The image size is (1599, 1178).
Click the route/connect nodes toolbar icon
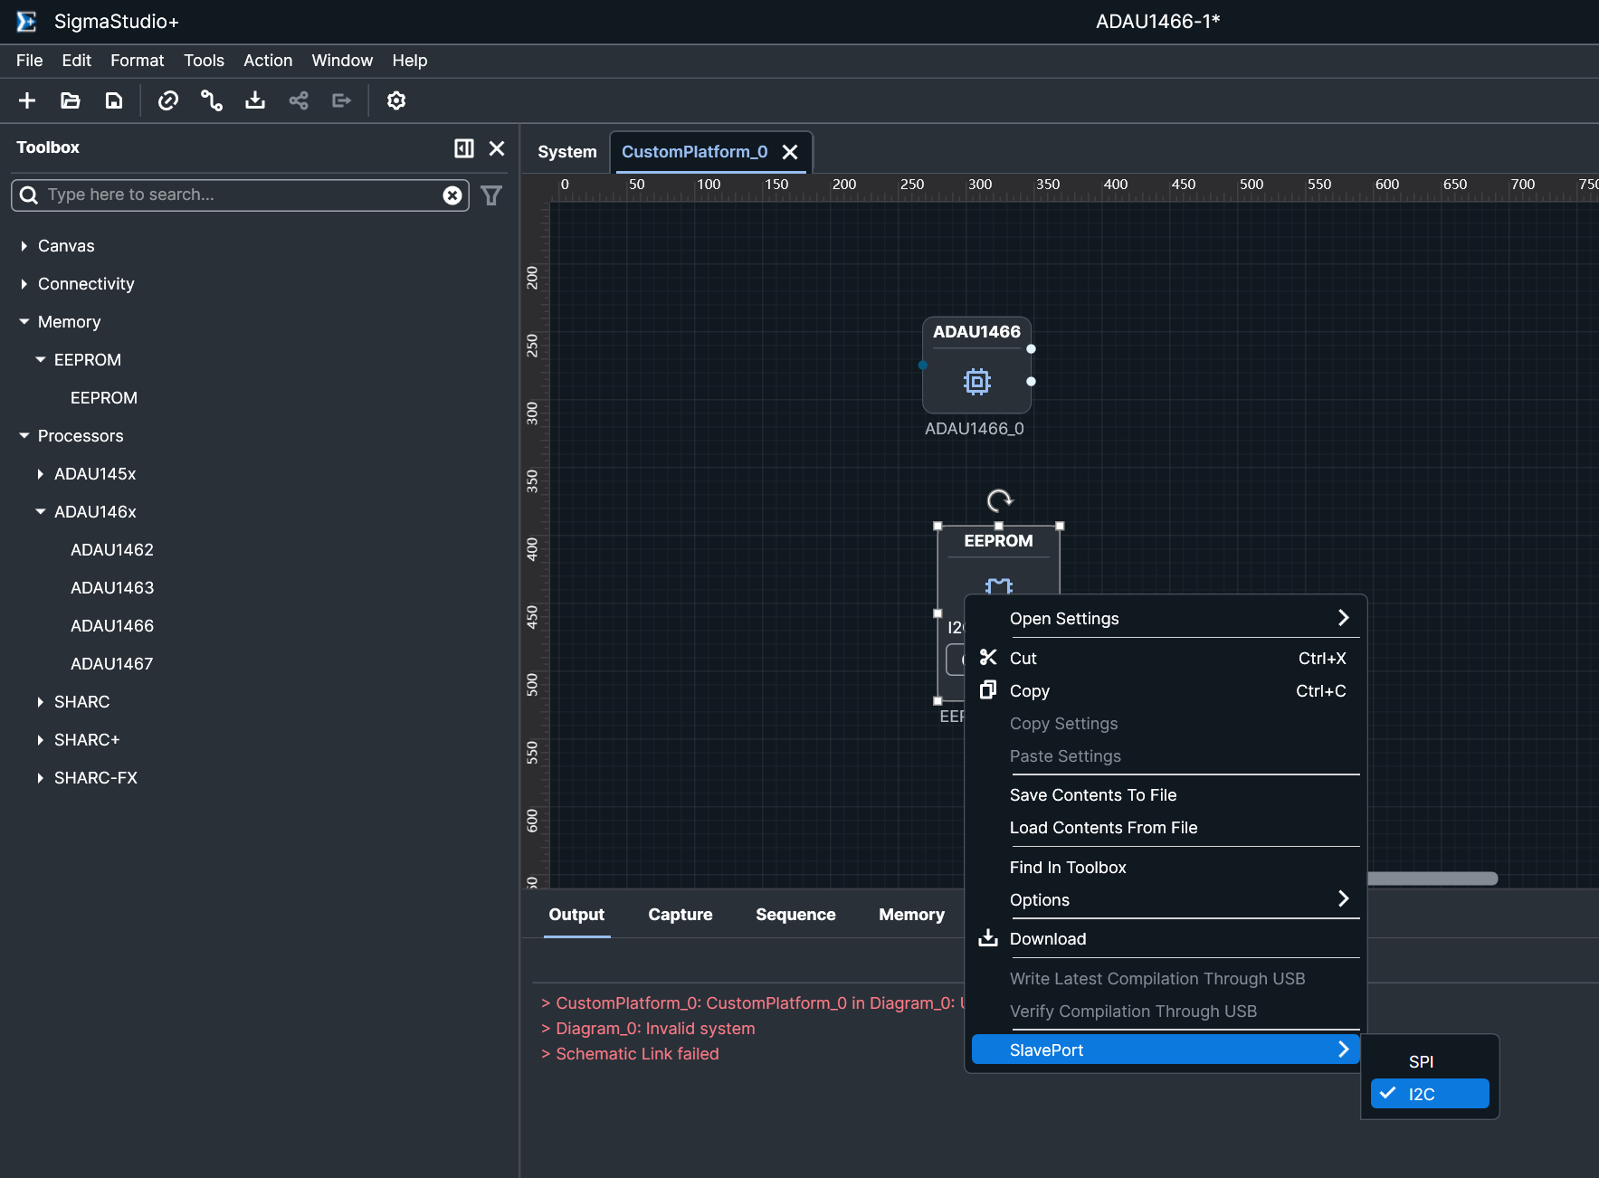pyautogui.click(x=212, y=100)
